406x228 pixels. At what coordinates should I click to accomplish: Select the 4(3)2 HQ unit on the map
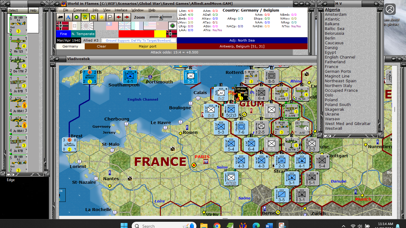point(231,178)
